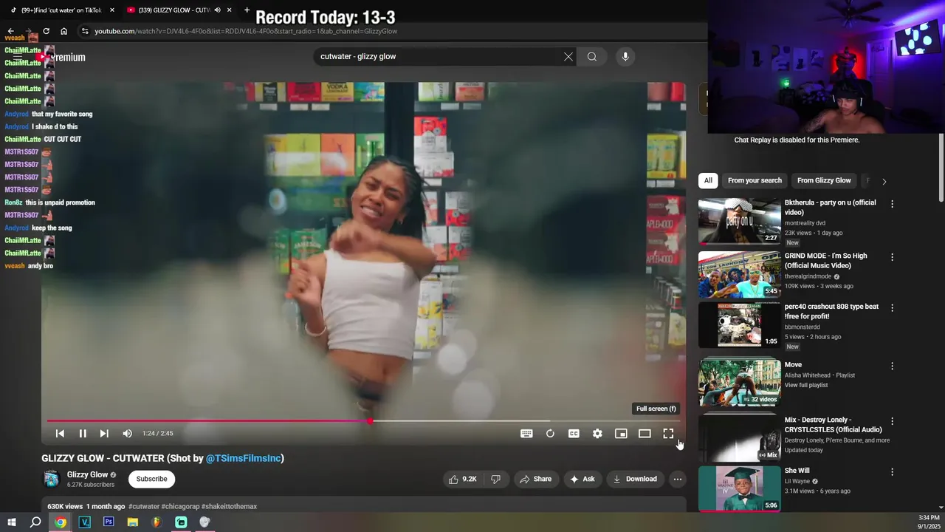
Task: Click the search magnifier button
Action: tap(592, 57)
